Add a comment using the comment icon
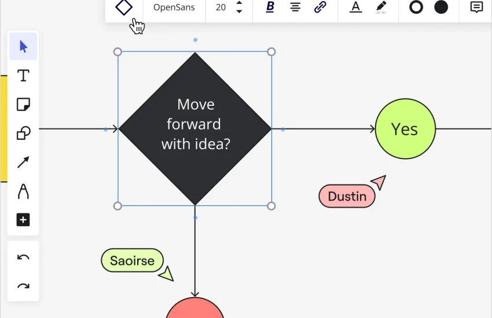The image size is (492, 318). (x=476, y=8)
